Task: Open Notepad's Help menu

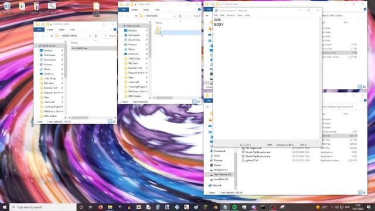Action: click(247, 15)
